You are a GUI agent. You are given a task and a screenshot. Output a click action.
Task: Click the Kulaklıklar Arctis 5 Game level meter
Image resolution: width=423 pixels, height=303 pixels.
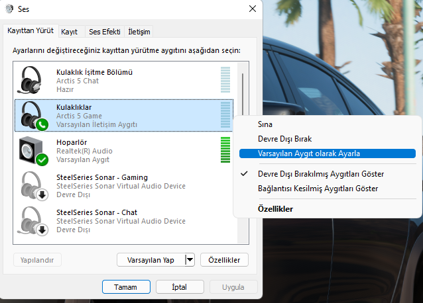tap(225, 115)
